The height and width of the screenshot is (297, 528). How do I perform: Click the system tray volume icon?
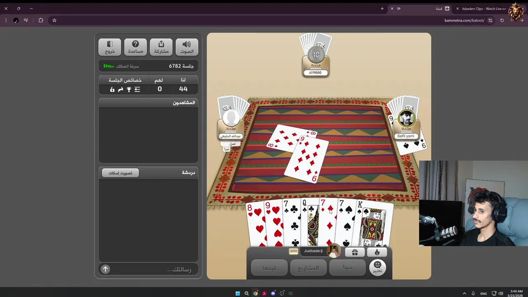click(501, 294)
